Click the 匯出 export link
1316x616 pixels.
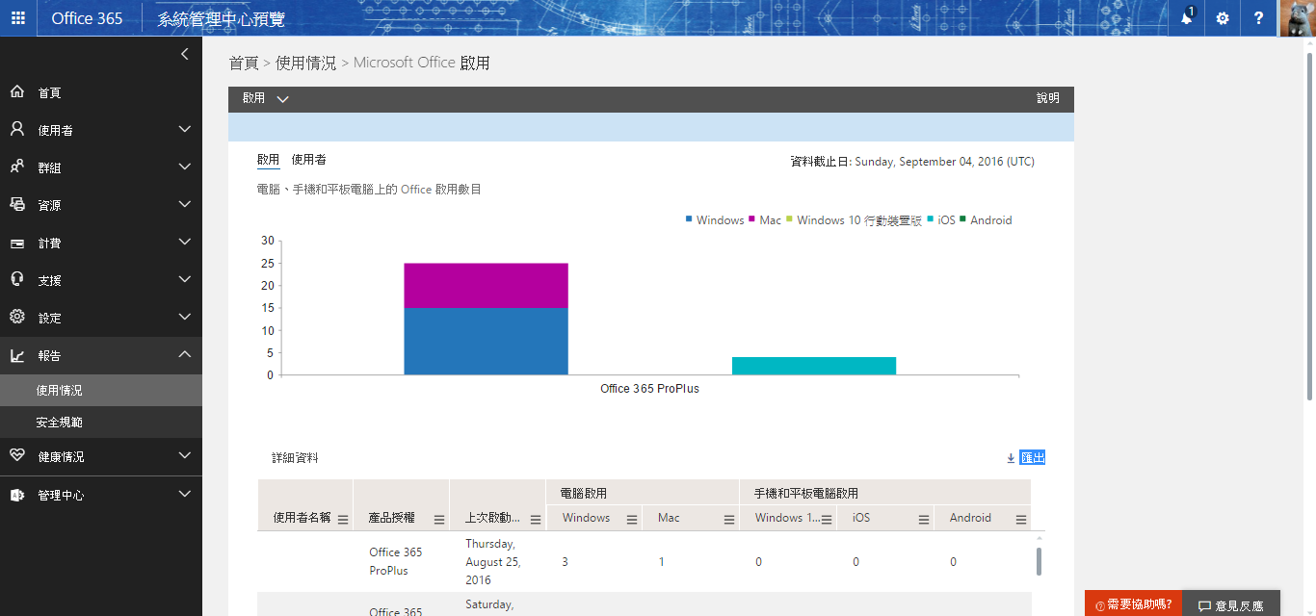coord(1033,458)
